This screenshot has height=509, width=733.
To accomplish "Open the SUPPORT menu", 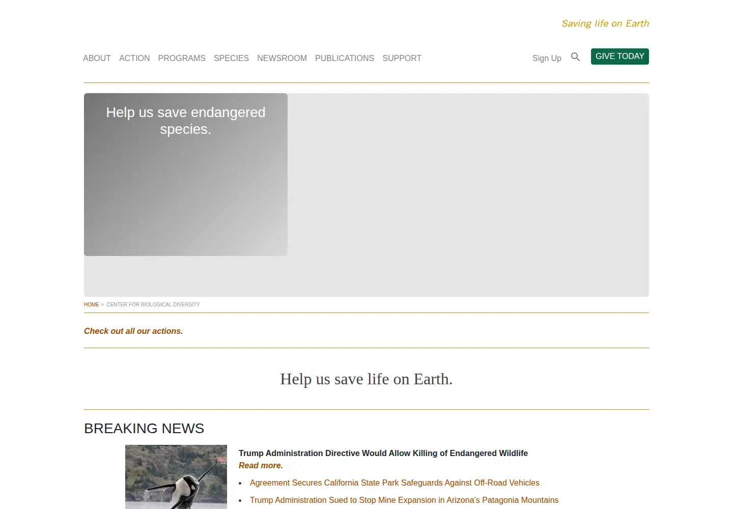I will point(402,58).
